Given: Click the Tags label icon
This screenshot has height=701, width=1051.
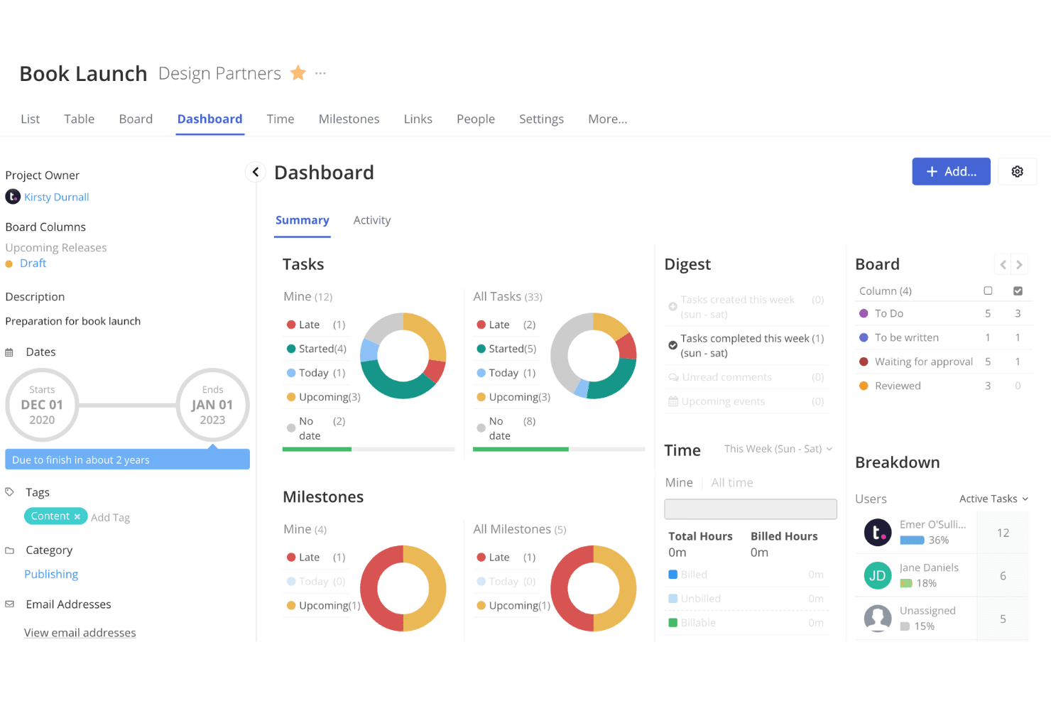Looking at the screenshot, I should coord(9,492).
